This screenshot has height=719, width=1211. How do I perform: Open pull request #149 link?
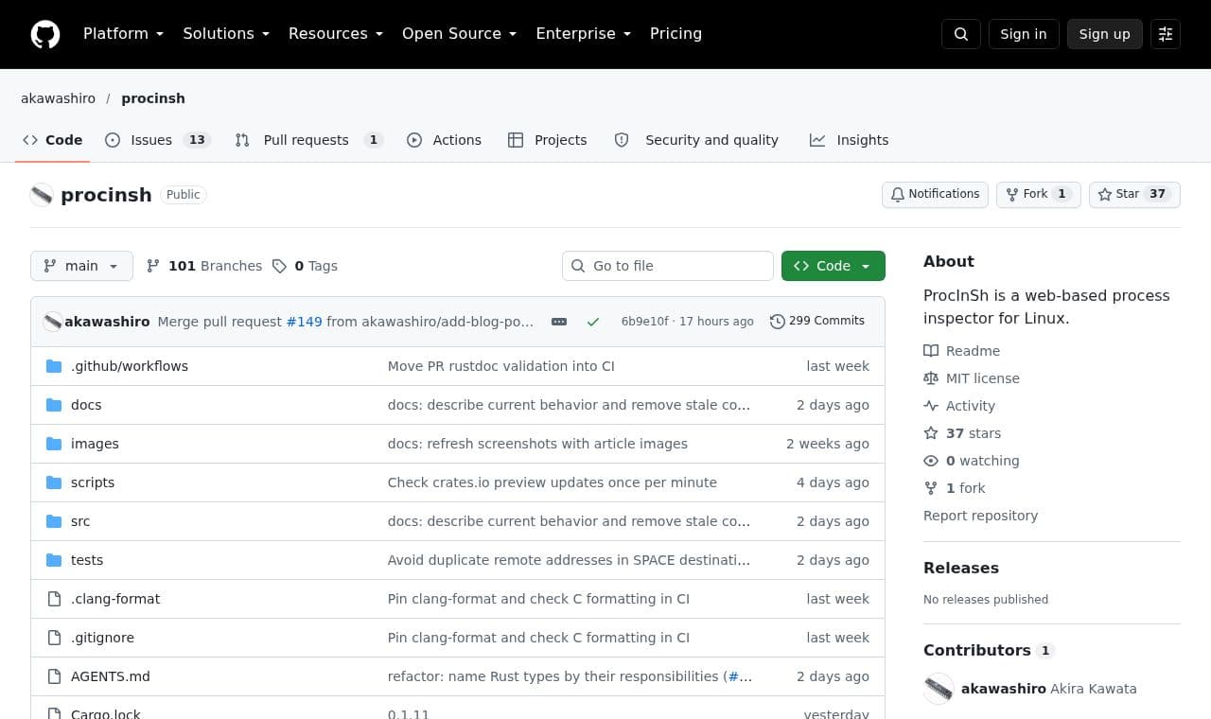(305, 322)
